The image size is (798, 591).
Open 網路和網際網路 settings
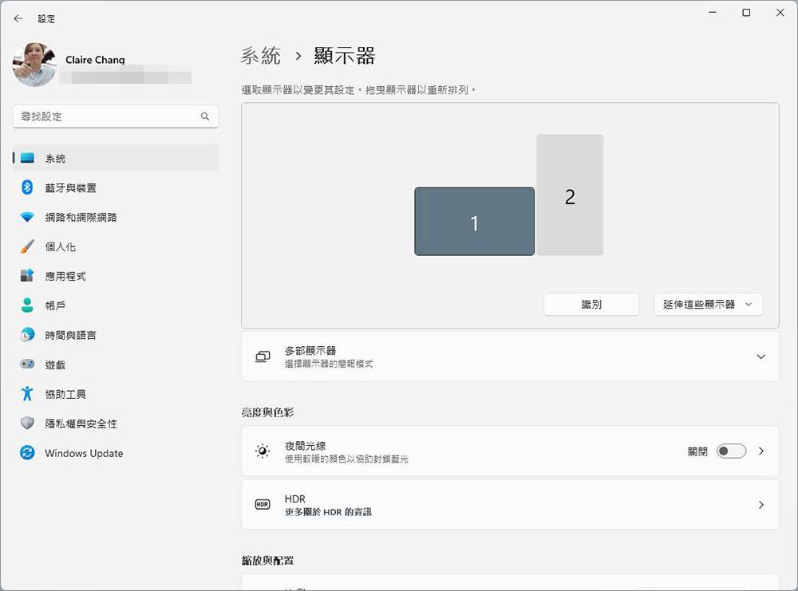coord(78,217)
